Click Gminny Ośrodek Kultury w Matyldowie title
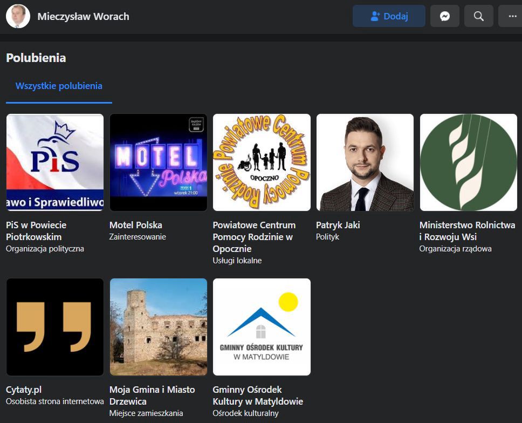 pos(258,395)
